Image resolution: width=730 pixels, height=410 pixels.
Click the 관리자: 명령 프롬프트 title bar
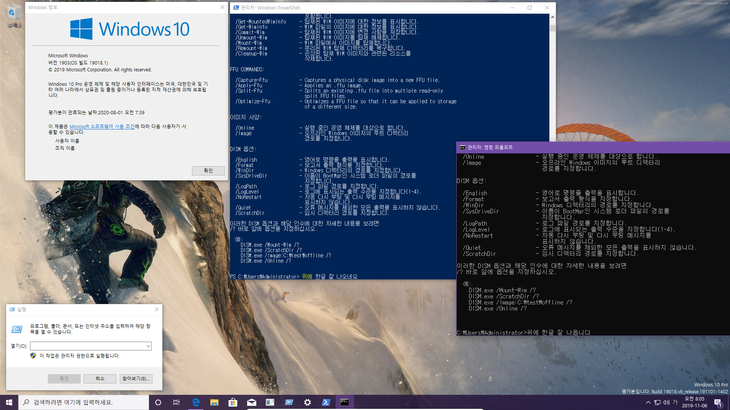click(593, 147)
